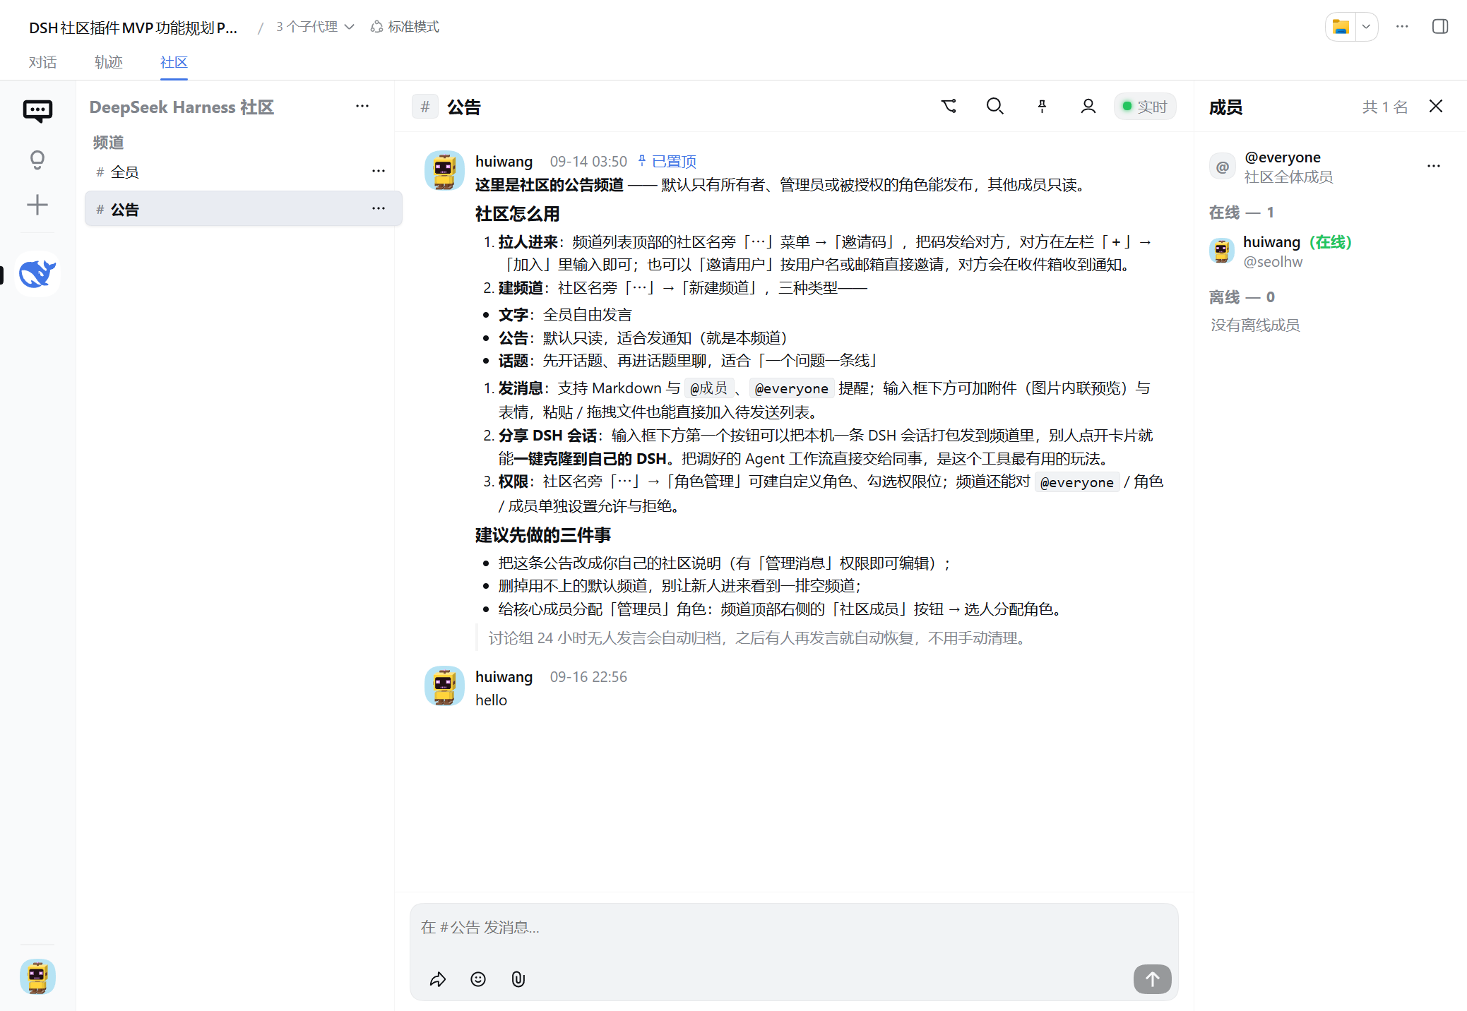Image resolution: width=1467 pixels, height=1011 pixels.
Task: Show pinned messages via pin icon
Action: click(1042, 107)
